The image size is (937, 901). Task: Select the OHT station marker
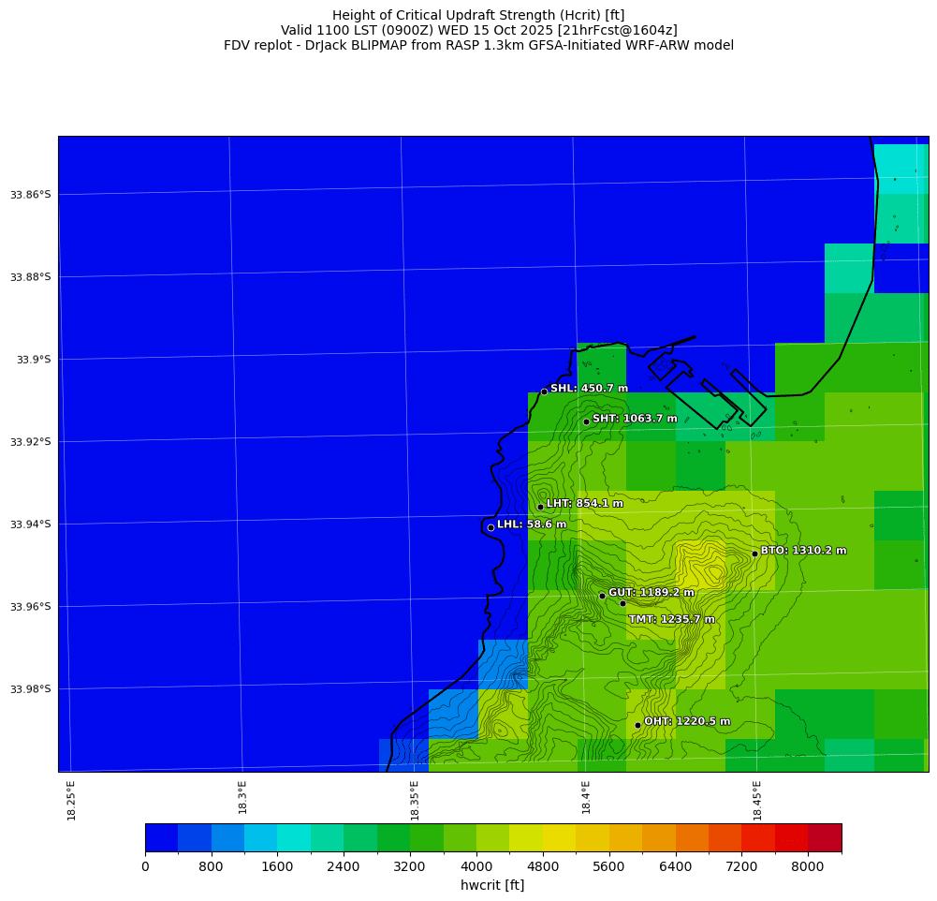click(x=637, y=725)
